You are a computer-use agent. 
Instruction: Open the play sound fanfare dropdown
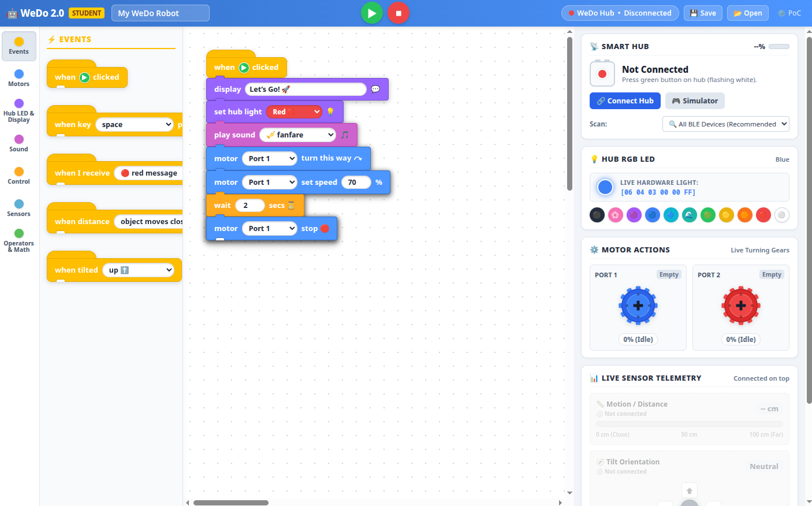click(x=297, y=135)
